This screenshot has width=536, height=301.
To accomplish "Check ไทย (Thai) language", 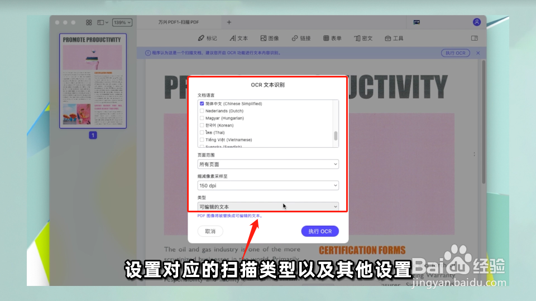I will 202,133.
